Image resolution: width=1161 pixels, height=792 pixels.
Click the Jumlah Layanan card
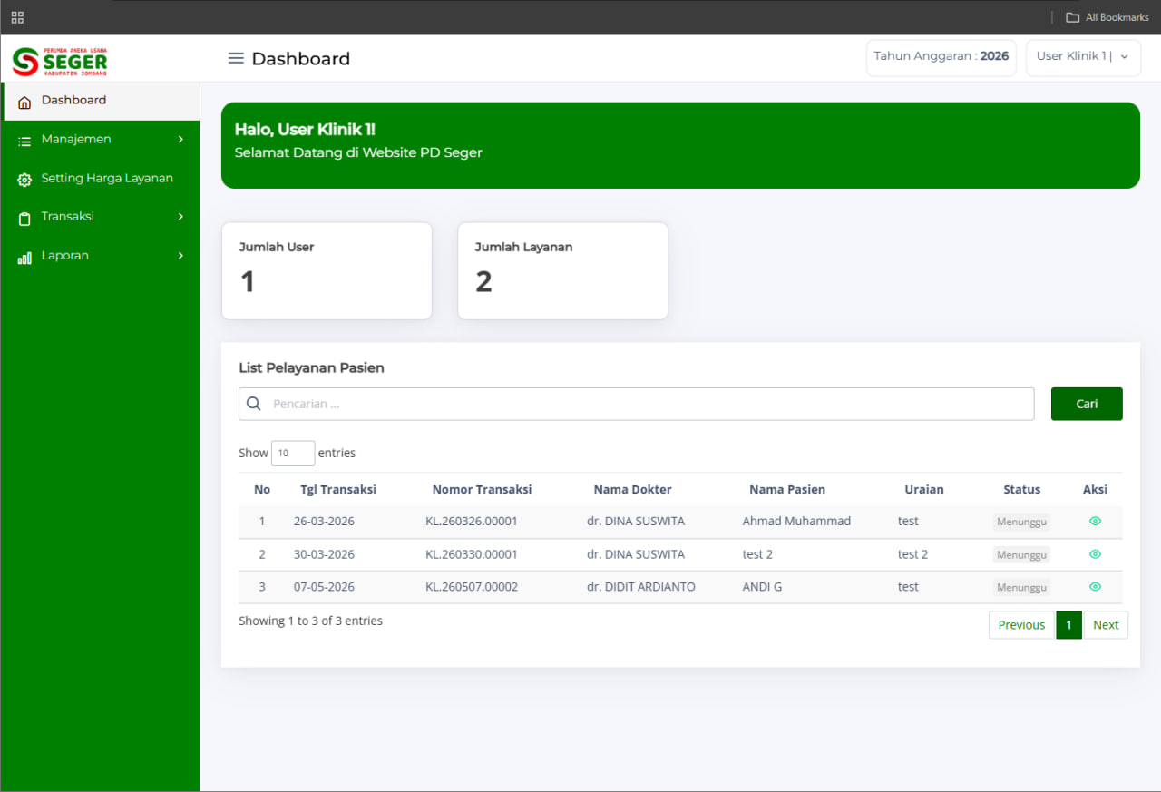tap(562, 271)
